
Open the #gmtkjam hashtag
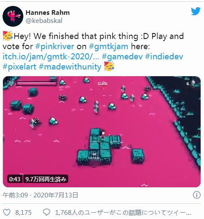[x=109, y=46]
